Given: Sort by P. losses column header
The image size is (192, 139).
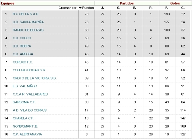Looking at the screenshot, I should [151, 8].
